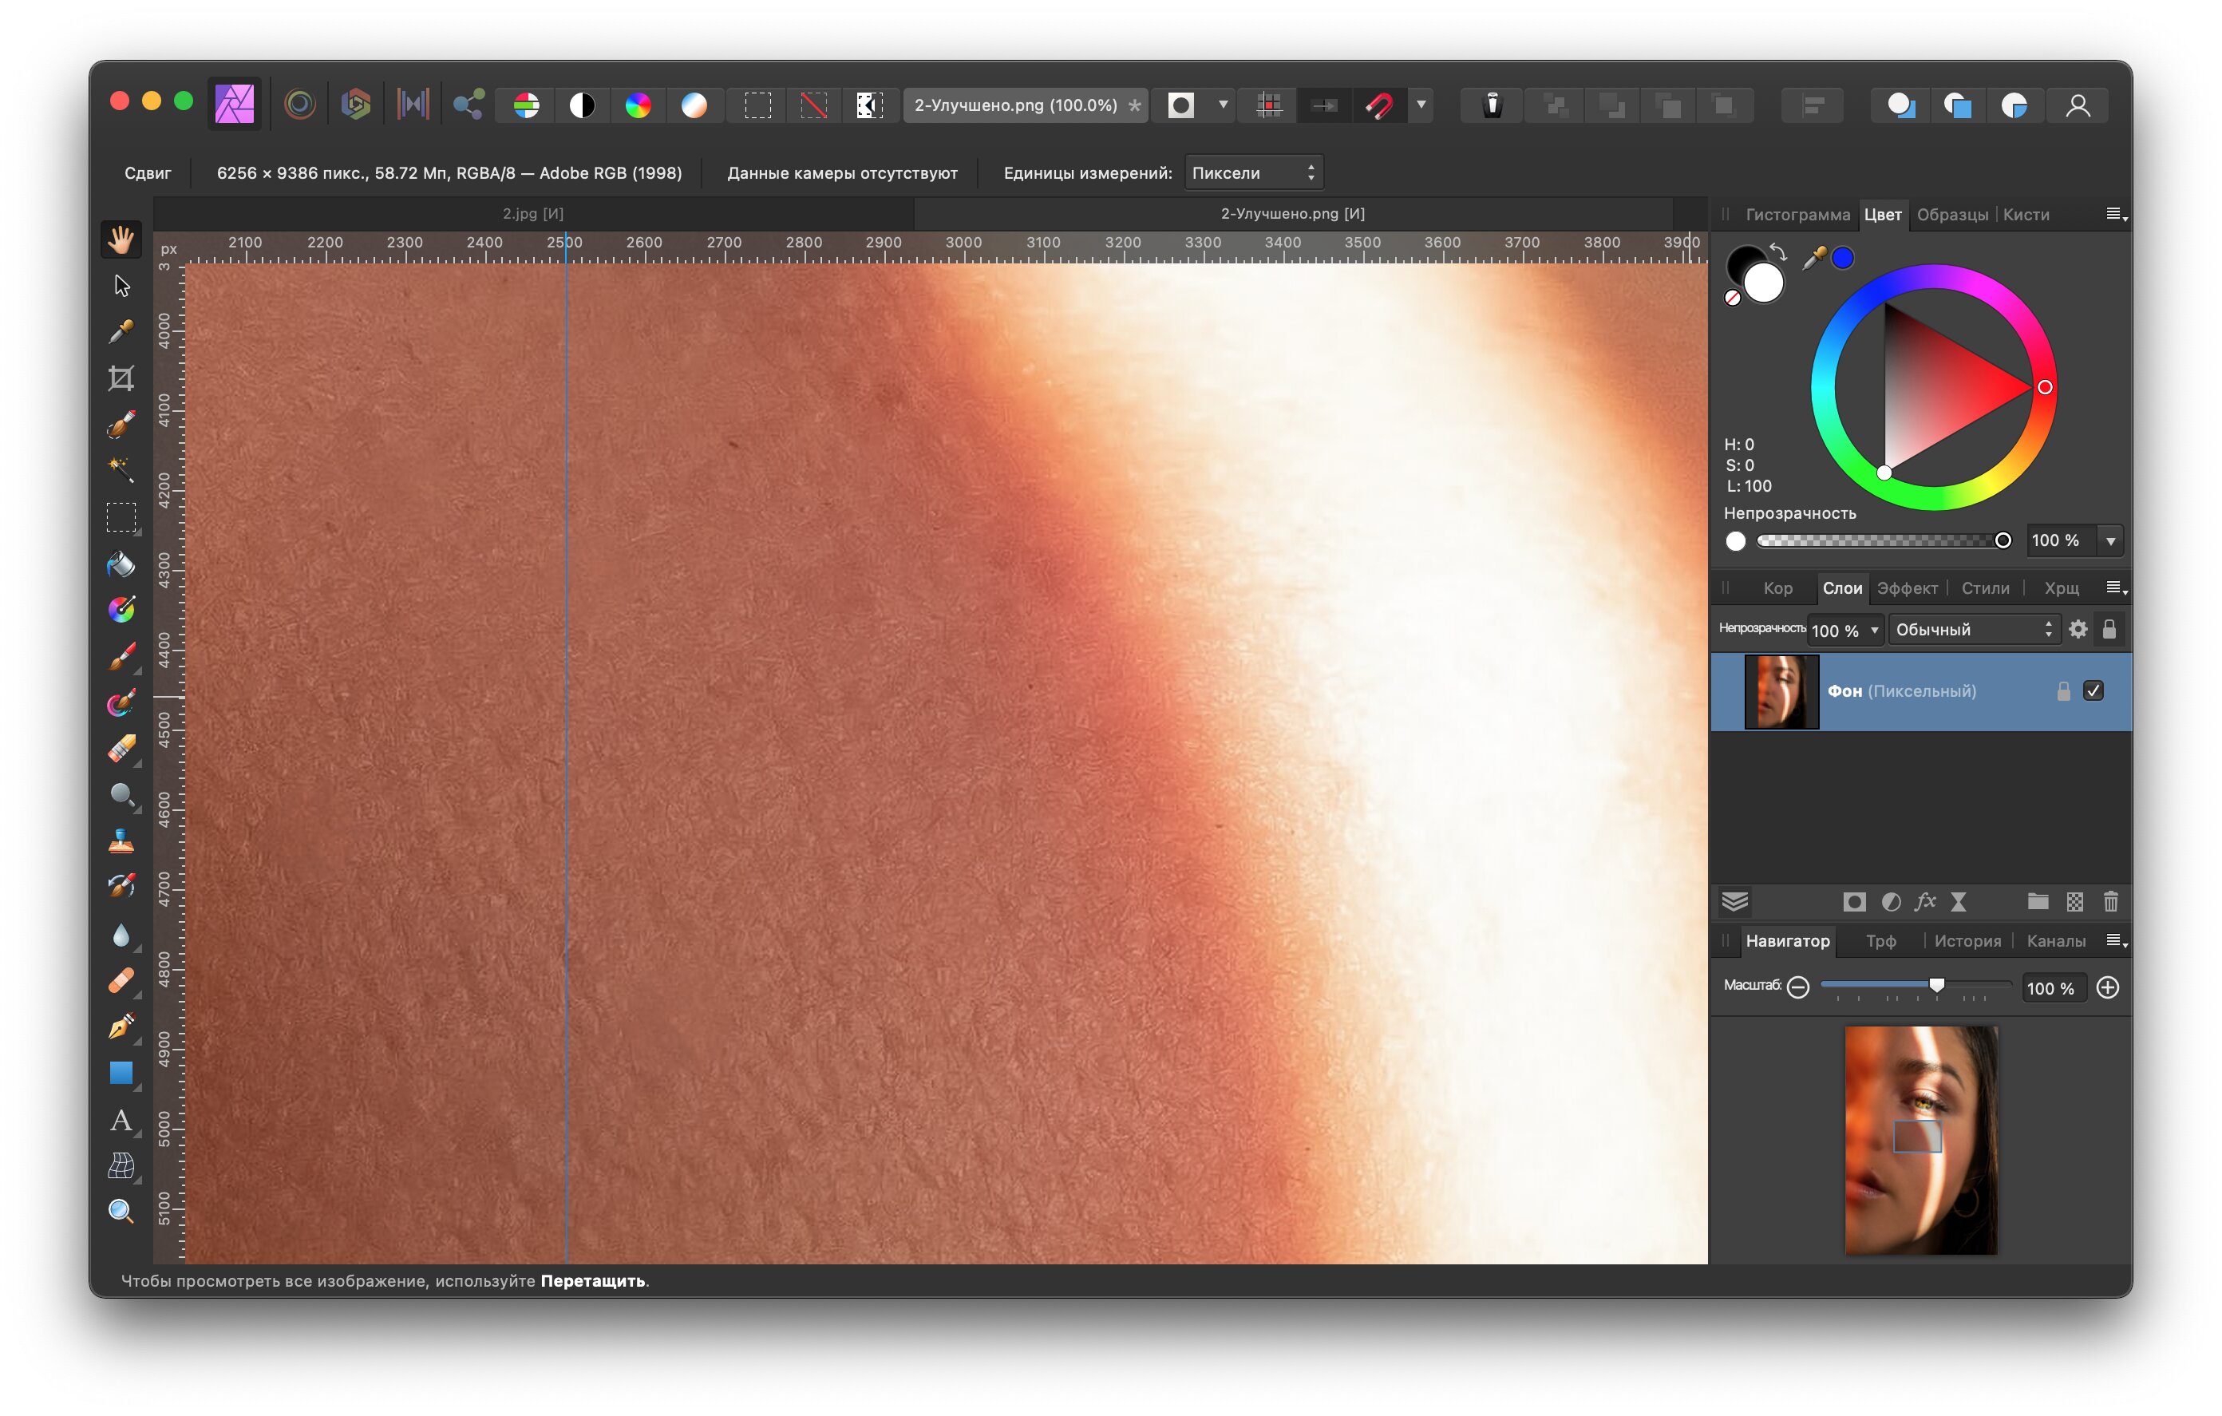Toggle the lock on the Фон layer row

pos(2064,690)
